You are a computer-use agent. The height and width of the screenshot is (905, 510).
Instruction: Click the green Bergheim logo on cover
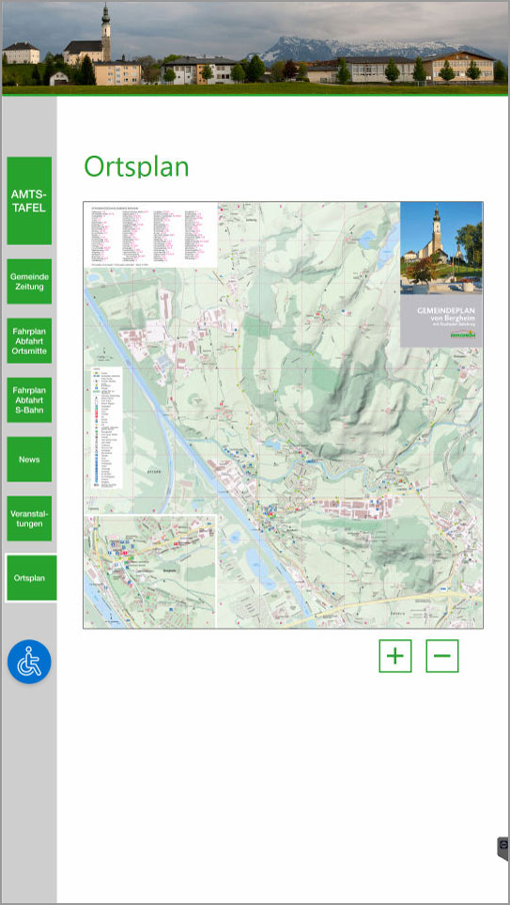click(462, 335)
